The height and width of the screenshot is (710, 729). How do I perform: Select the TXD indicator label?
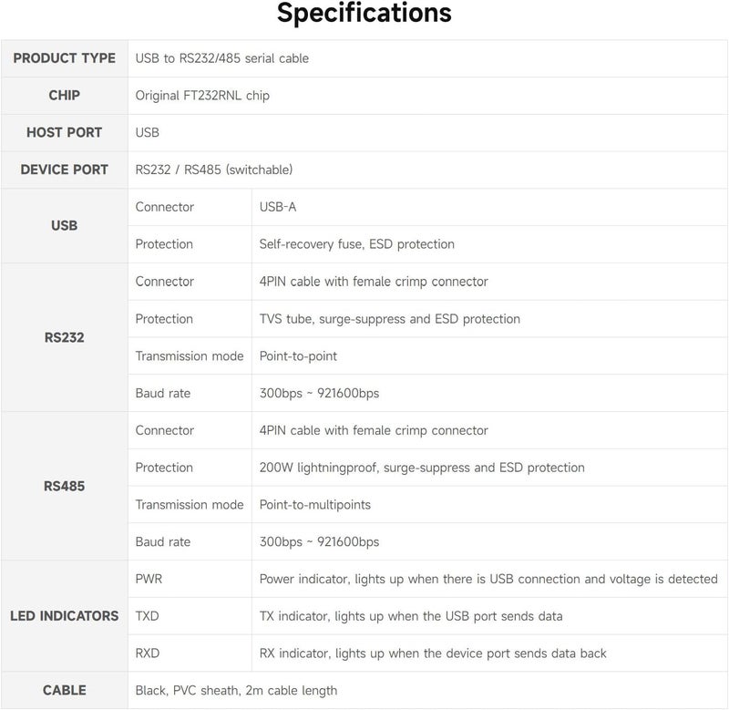(148, 616)
